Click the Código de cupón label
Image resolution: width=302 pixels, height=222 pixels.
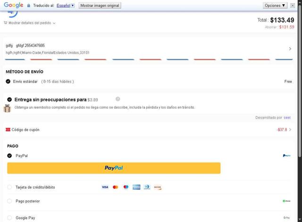click(x=25, y=130)
